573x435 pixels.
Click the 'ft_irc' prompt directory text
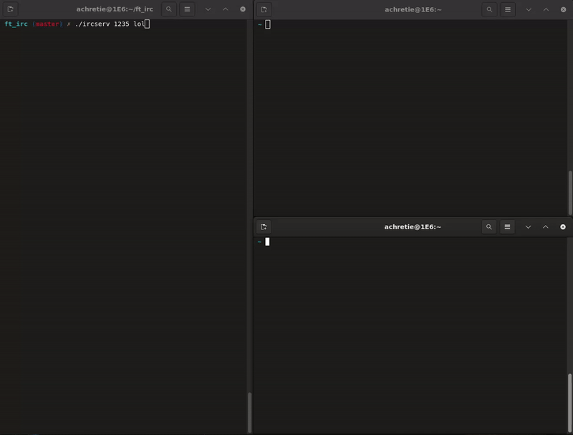pyautogui.click(x=16, y=24)
